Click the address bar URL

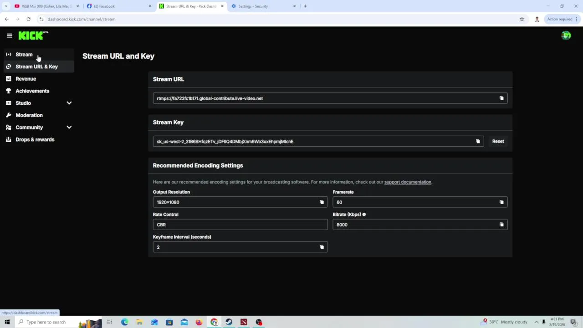coord(82,19)
